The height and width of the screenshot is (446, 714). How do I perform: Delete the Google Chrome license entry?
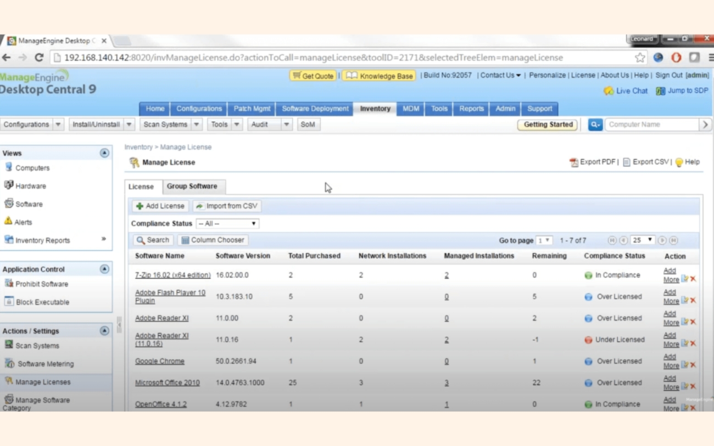pos(693,365)
